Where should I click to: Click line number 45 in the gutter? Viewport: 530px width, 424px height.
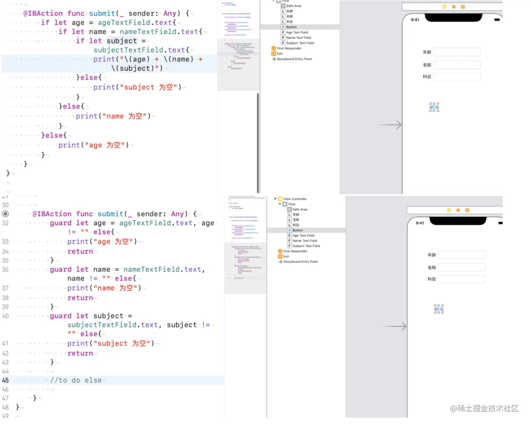pyautogui.click(x=6, y=380)
